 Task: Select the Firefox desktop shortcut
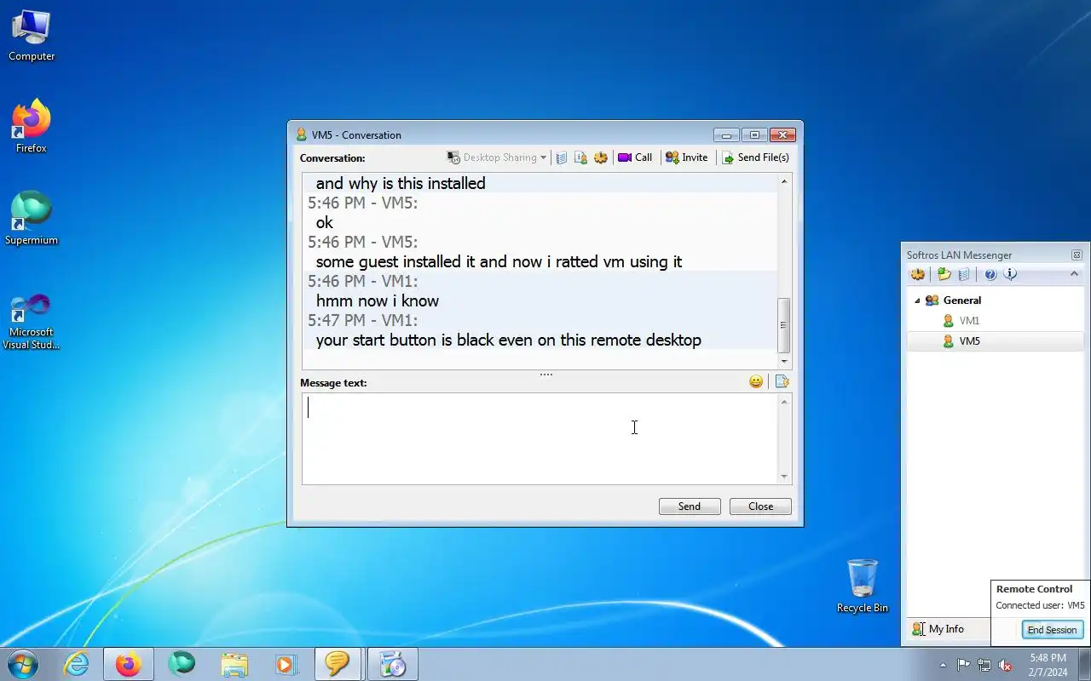(32, 126)
